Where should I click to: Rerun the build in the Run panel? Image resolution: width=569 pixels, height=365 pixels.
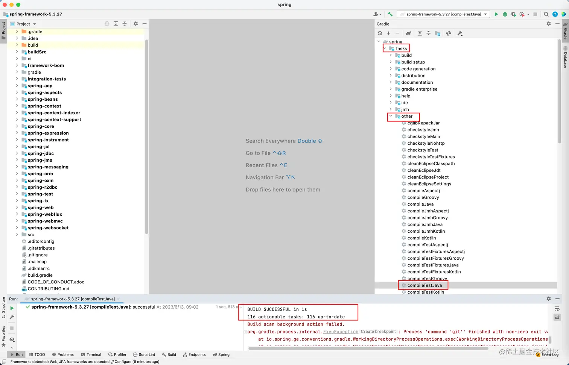click(12, 308)
